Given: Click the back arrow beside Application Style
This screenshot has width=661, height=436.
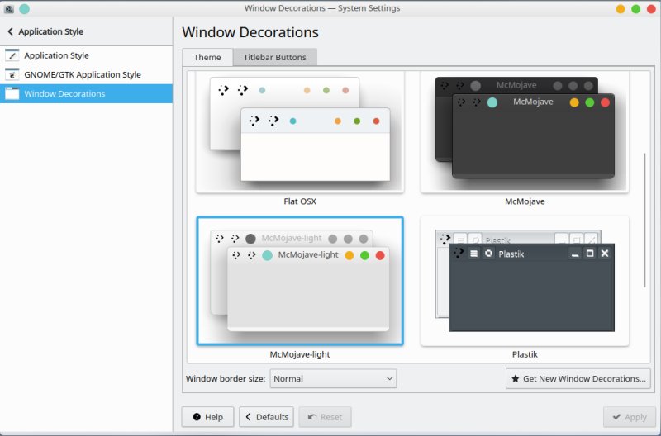Looking at the screenshot, I should coord(10,32).
